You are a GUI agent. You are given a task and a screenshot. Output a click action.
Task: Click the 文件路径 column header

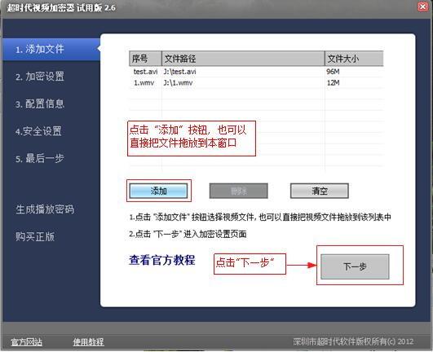click(x=243, y=59)
